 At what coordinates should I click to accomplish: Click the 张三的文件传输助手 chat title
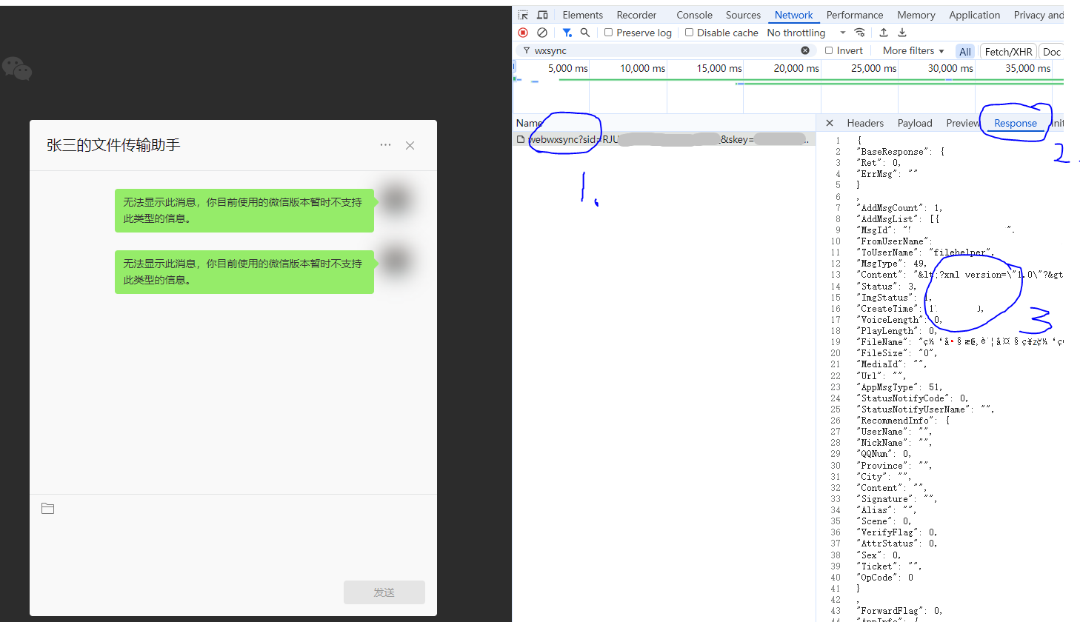pyautogui.click(x=113, y=145)
